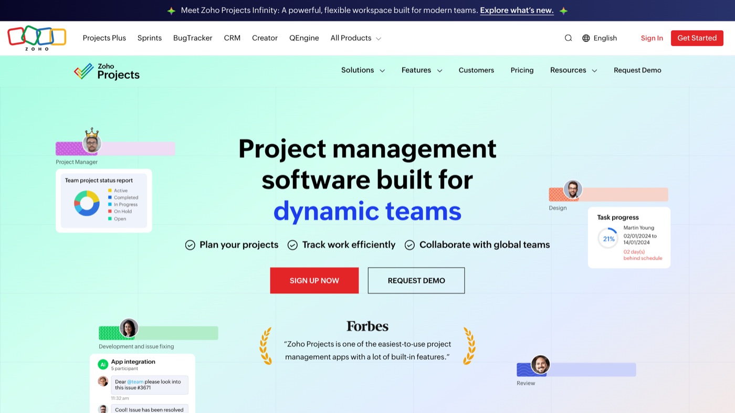Open the search magnifier icon
Screen dimensions: 735x413
coord(568,38)
